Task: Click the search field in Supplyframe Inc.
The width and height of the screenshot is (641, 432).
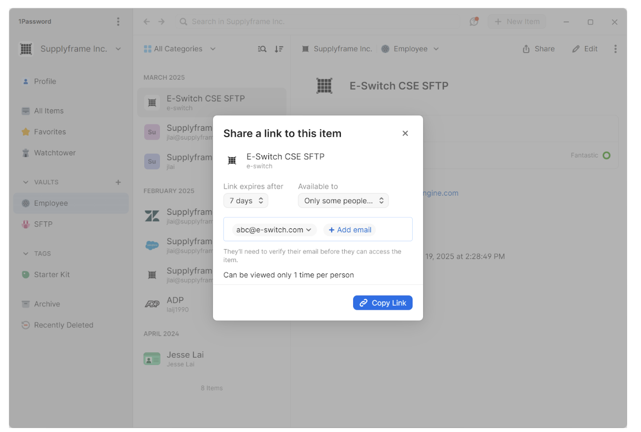Action: tap(317, 22)
